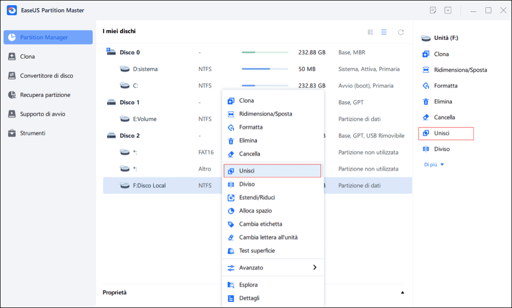Select Formatta in the context menu

(273, 127)
